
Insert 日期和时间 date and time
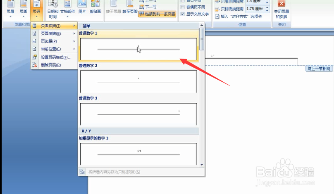(52, 9)
